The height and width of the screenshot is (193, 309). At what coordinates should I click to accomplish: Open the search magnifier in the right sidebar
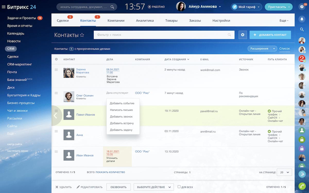[x=302, y=30]
